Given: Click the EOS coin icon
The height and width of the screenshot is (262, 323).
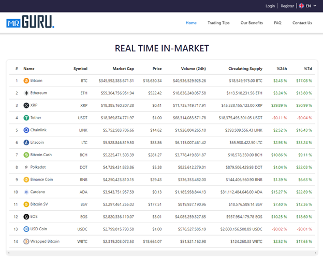Looking at the screenshot, I should click(26, 217).
